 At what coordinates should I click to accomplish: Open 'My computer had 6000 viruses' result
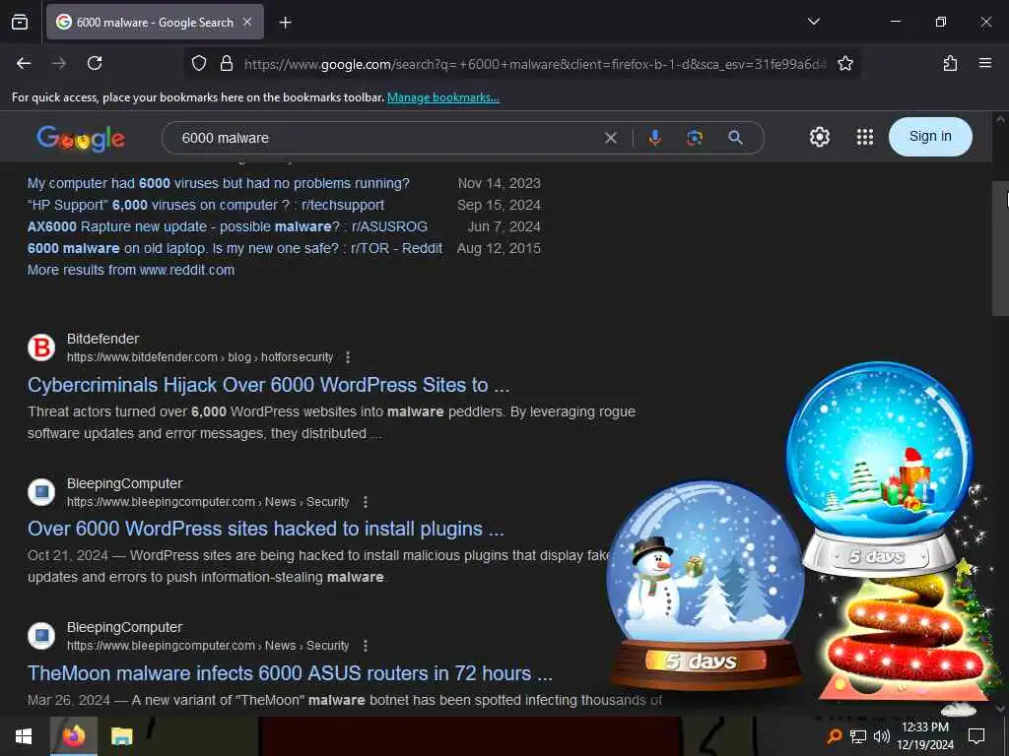pos(218,183)
